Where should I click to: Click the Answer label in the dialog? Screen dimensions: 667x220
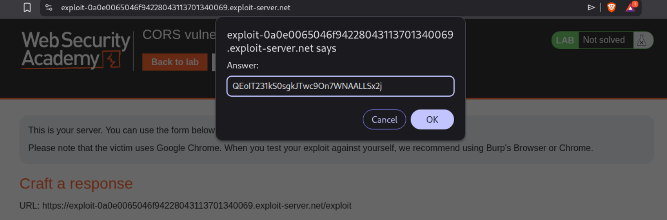(x=243, y=66)
